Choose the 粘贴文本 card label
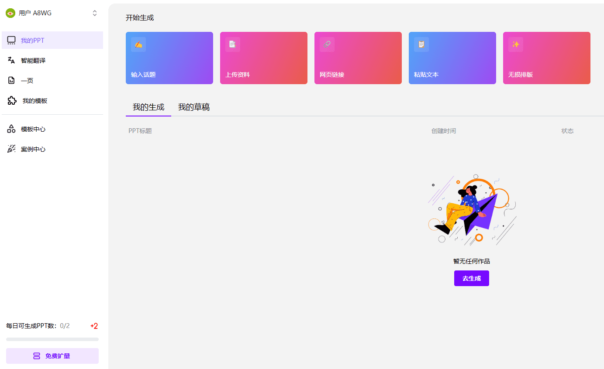 426,75
